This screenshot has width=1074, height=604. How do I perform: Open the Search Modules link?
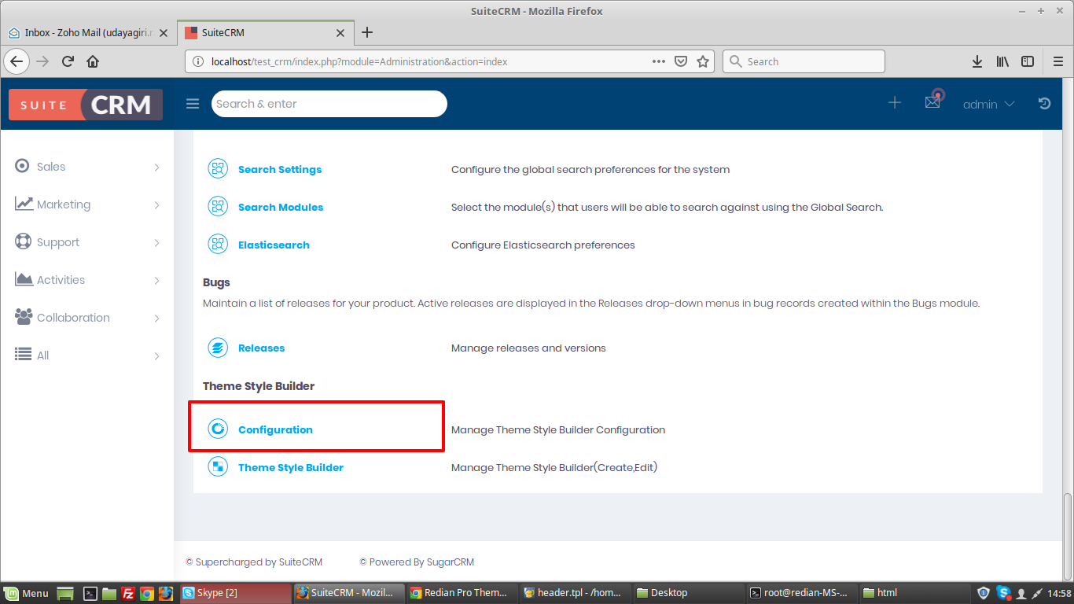click(x=281, y=207)
